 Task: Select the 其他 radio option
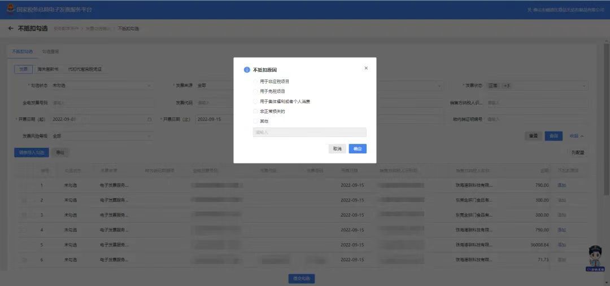[x=256, y=121]
